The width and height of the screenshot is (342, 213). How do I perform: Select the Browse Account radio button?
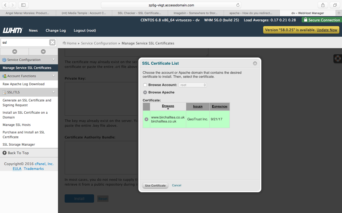[x=145, y=85]
